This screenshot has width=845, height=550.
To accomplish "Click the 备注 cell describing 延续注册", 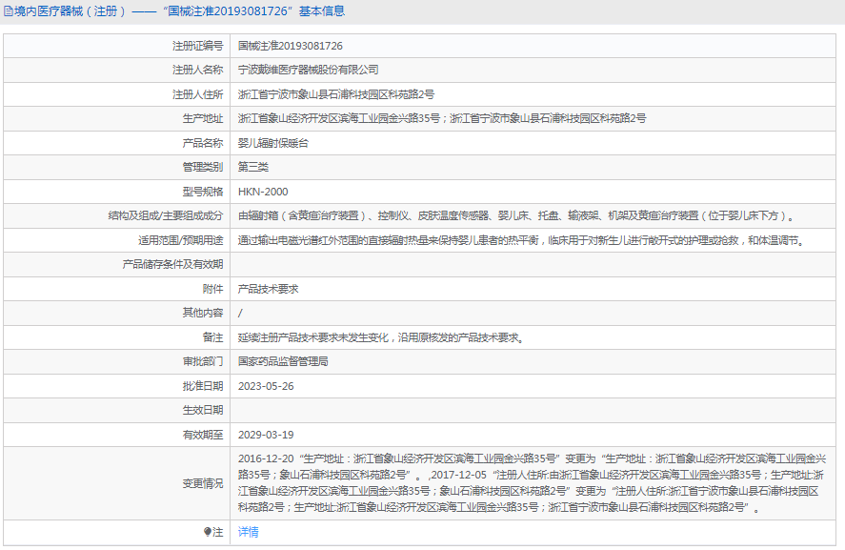I will tap(381, 338).
